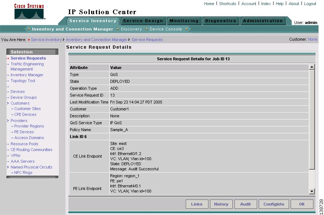
Task: Click Service Inventory breadcrumb link
Action: click(x=46, y=40)
